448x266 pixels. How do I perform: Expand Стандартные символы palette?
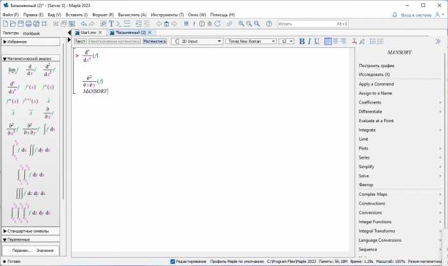tap(31, 231)
